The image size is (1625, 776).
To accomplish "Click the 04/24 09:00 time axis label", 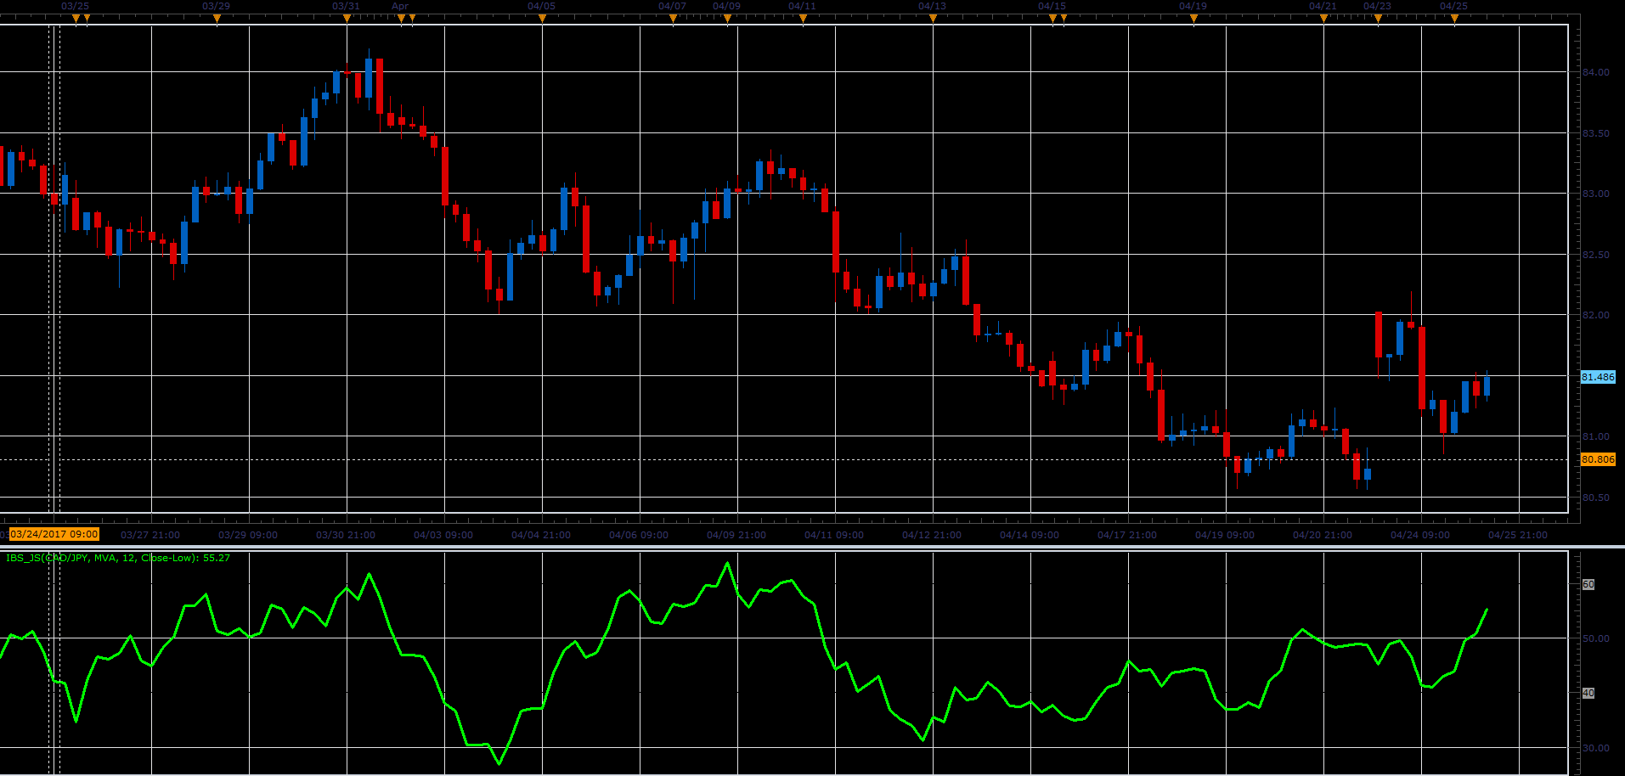I will coord(1420,535).
